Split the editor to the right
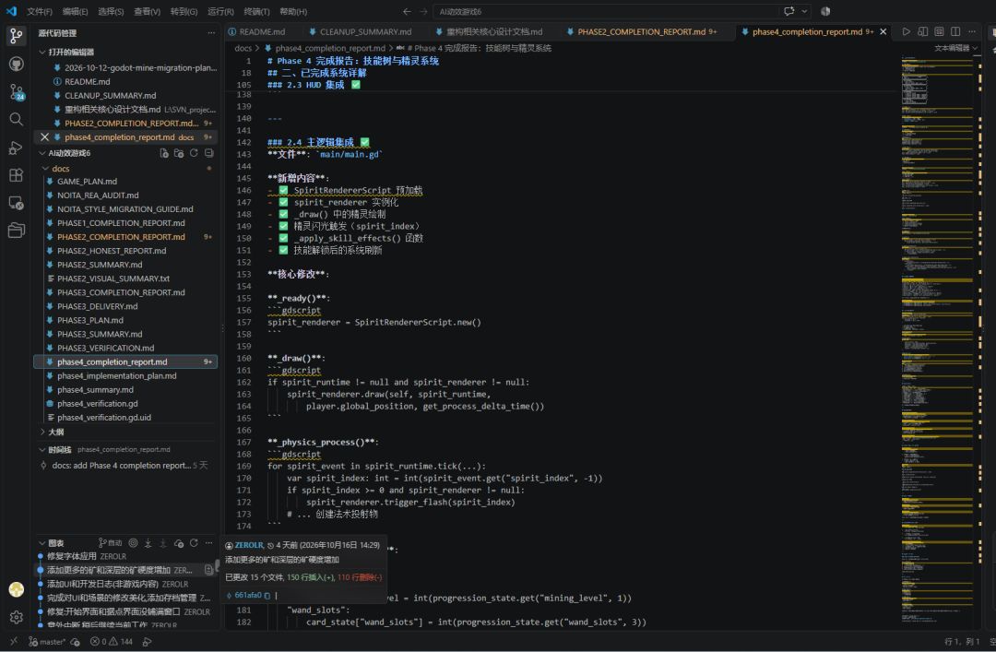Screen dimensions: 996x652 click(955, 31)
